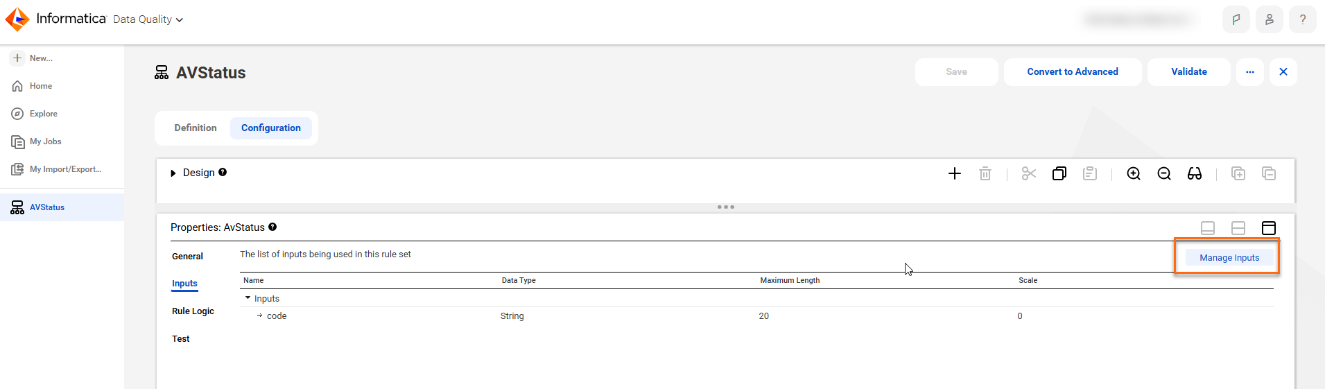Click Convert to Advanced
This screenshot has height=389, width=1325.
click(x=1072, y=72)
